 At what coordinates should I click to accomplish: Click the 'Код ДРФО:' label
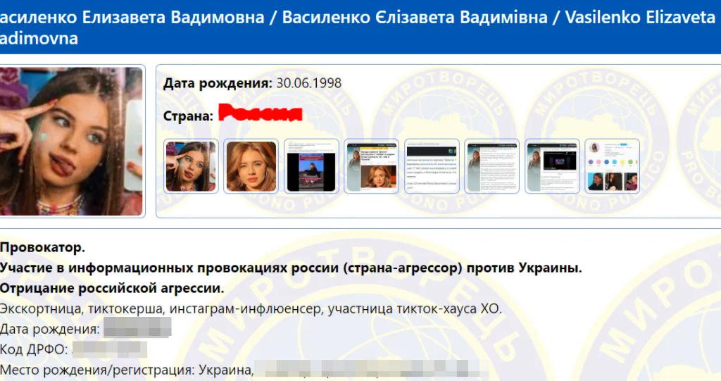(34, 349)
